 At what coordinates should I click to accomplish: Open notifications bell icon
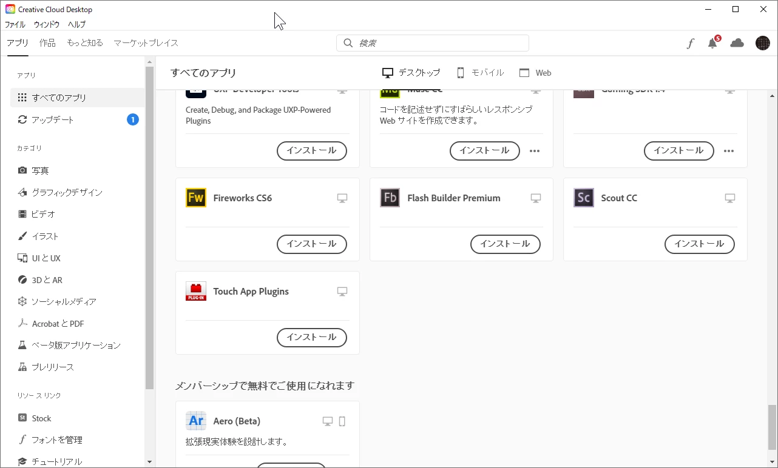712,43
